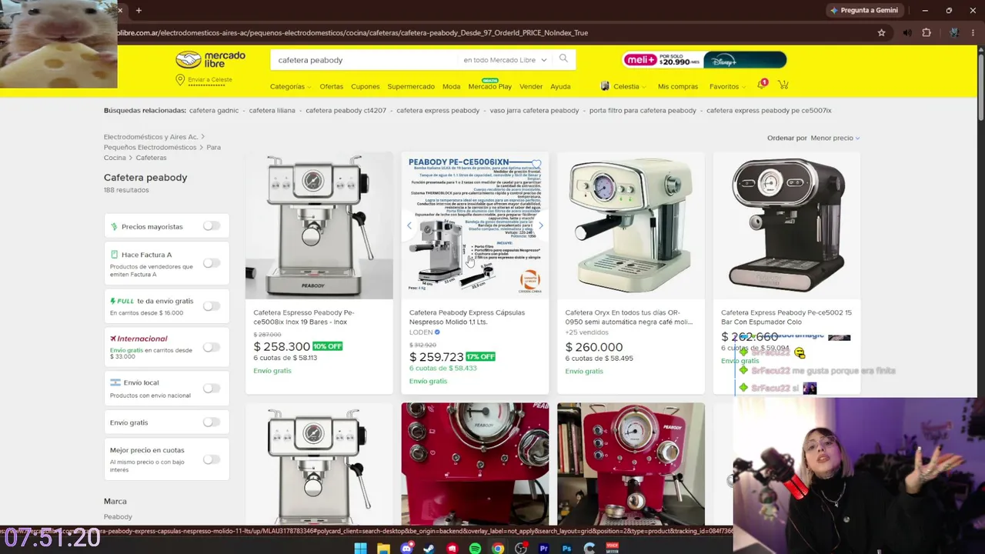Click related search 'vaso jarra cafetera peabody'
The width and height of the screenshot is (985, 554).
coord(534,110)
